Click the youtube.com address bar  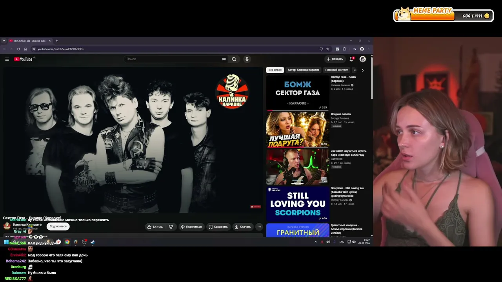[x=175, y=49]
